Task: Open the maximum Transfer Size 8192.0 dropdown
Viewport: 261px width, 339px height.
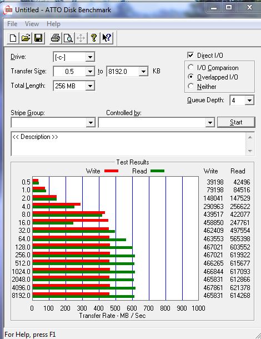Action: click(143, 72)
